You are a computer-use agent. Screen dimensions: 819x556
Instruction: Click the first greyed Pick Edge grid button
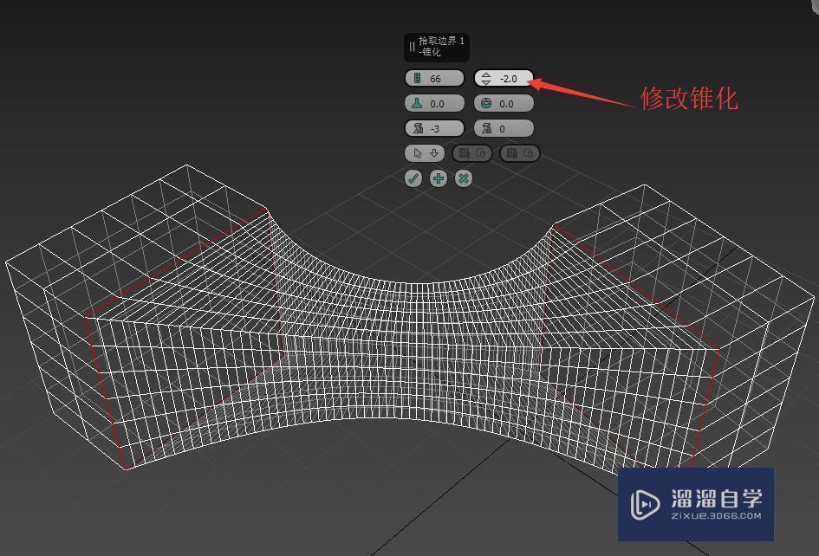[x=471, y=153]
